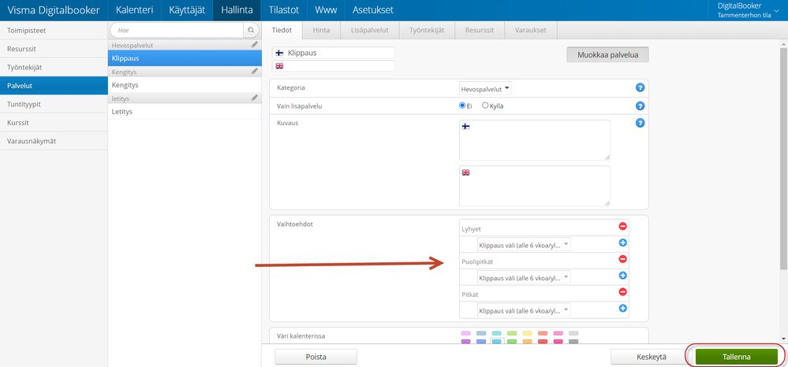Image resolution: width=788 pixels, height=367 pixels.
Task: Click the Pitkät option name field
Action: [538, 294]
